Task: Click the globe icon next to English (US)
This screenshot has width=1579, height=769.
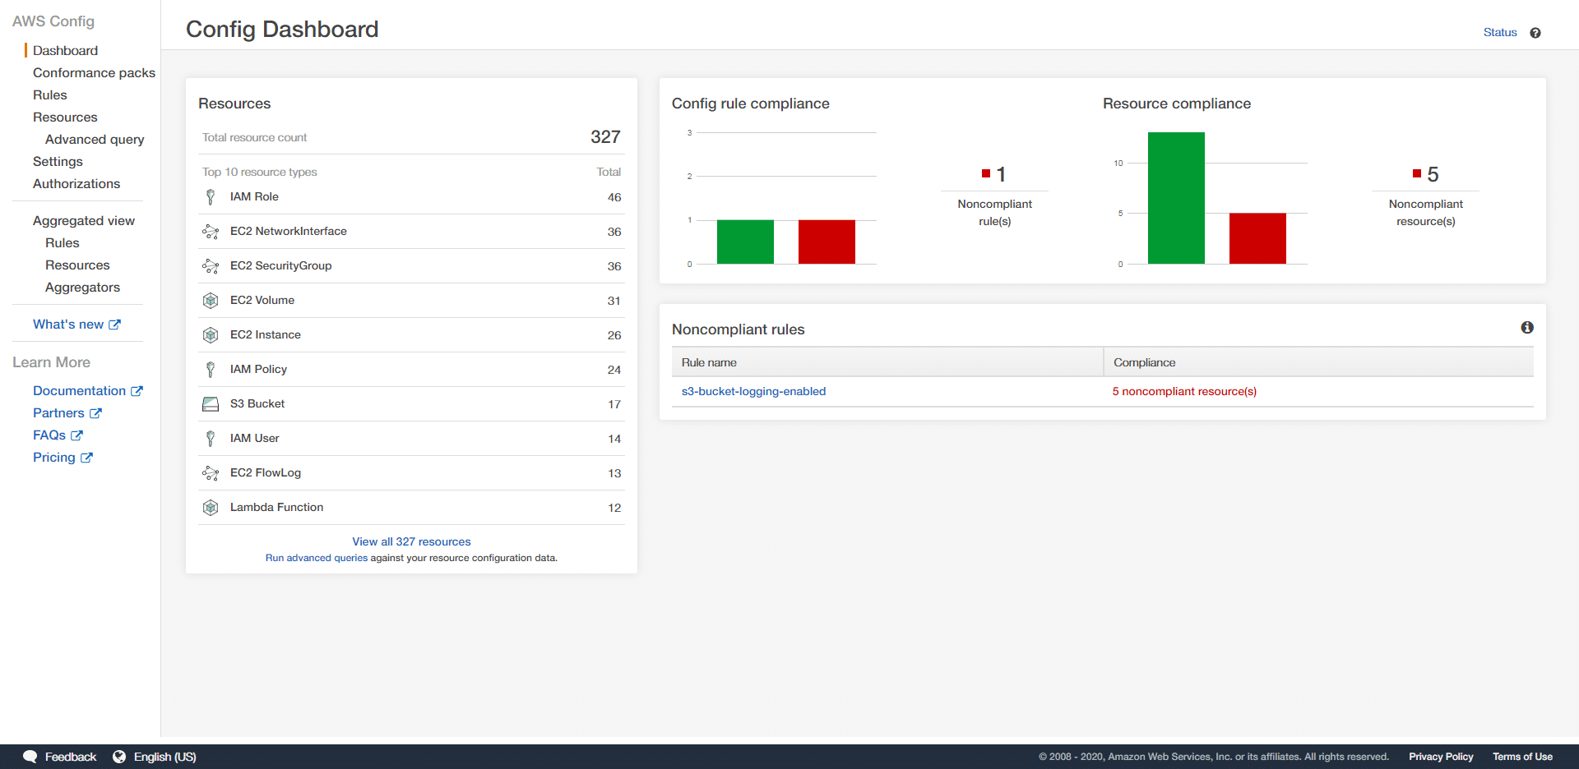Action: [120, 756]
